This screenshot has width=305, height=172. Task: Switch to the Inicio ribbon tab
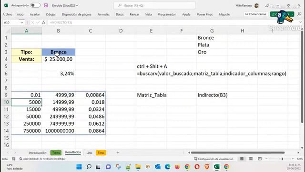20,14
